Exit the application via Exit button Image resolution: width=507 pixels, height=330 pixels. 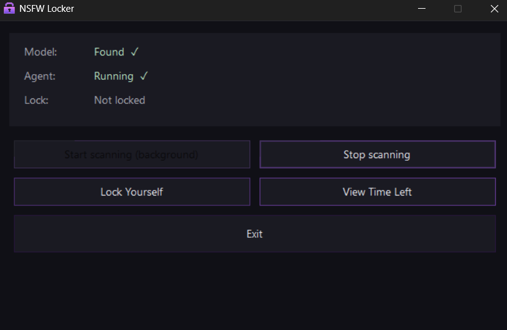(254, 234)
